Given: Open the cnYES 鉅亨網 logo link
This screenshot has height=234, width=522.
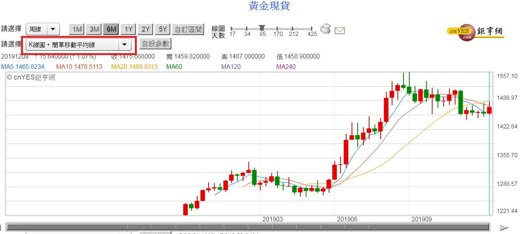Looking at the screenshot, I should [476, 32].
